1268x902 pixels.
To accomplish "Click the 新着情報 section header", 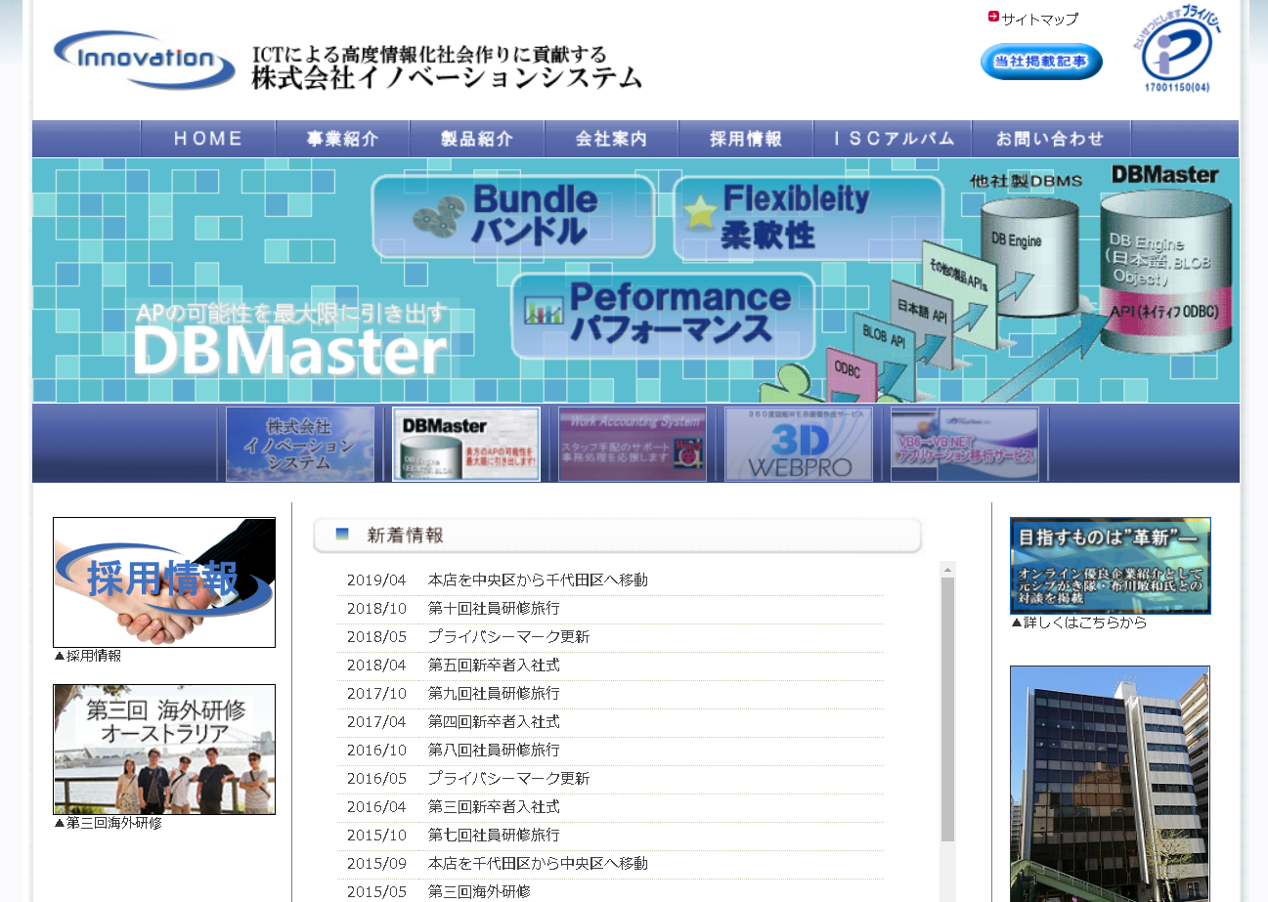I will coord(618,536).
